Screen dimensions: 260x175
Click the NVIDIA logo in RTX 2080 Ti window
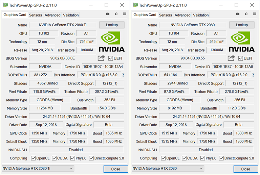[x=112, y=42]
